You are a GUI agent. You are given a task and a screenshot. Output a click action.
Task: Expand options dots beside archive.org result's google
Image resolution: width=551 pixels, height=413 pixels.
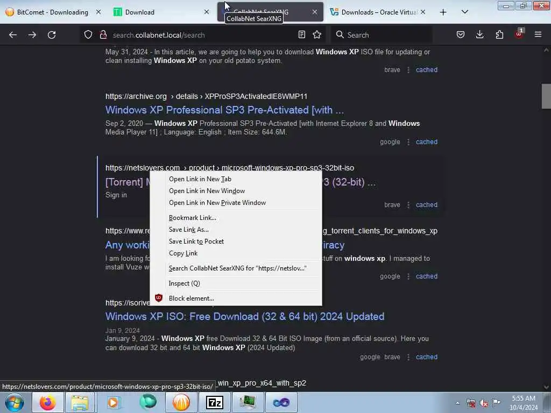408,142
